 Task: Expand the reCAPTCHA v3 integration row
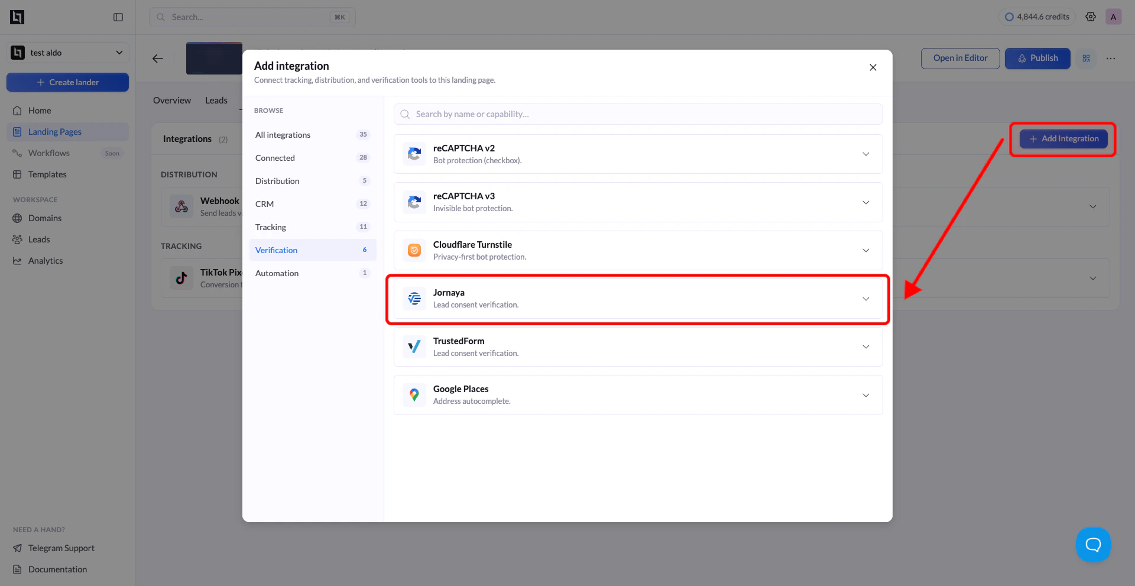click(x=866, y=202)
